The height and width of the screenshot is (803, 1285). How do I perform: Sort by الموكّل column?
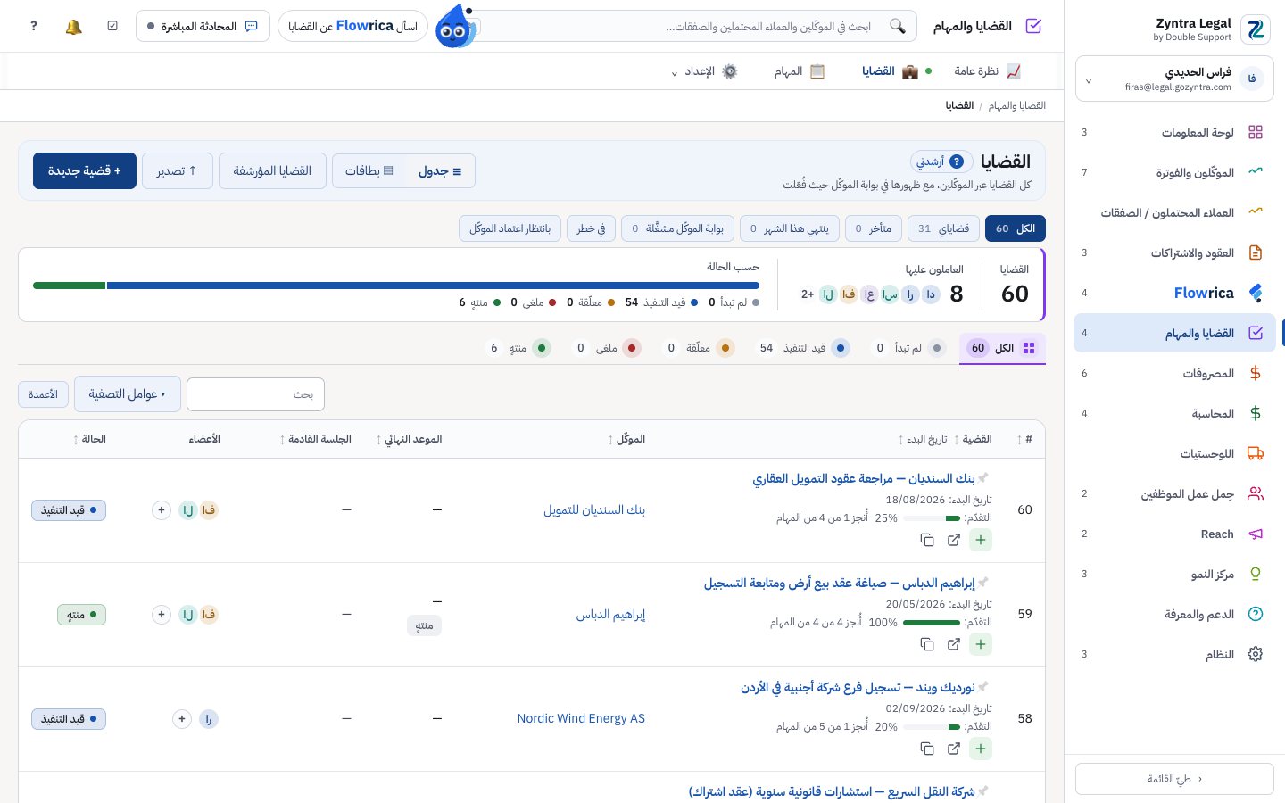(626, 439)
